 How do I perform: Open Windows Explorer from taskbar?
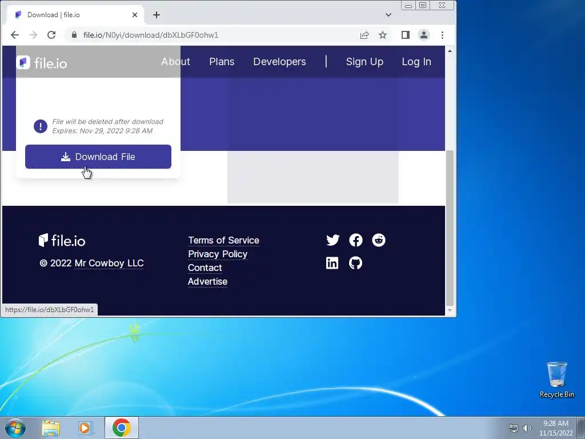tap(51, 428)
